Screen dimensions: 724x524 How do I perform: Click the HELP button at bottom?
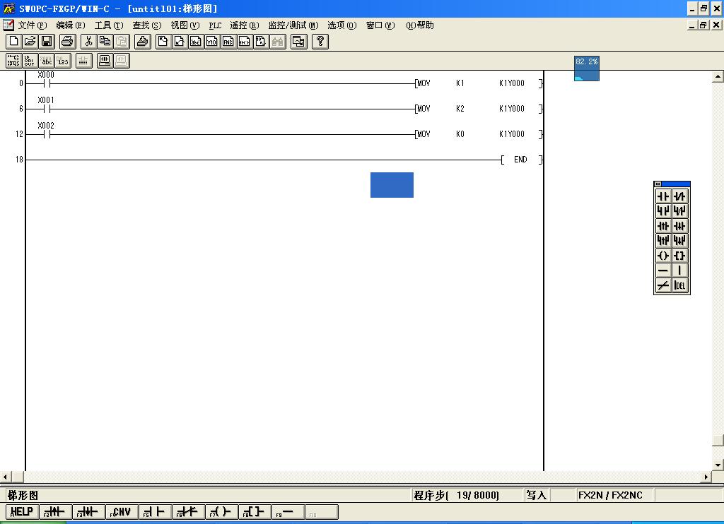coord(23,512)
